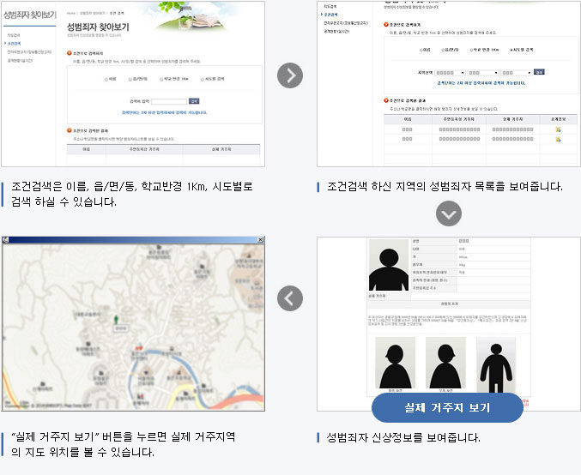Image resolution: width=581 pixels, height=475 pixels.
Task: Click 이름 column header in the results table
Action: coord(408,119)
